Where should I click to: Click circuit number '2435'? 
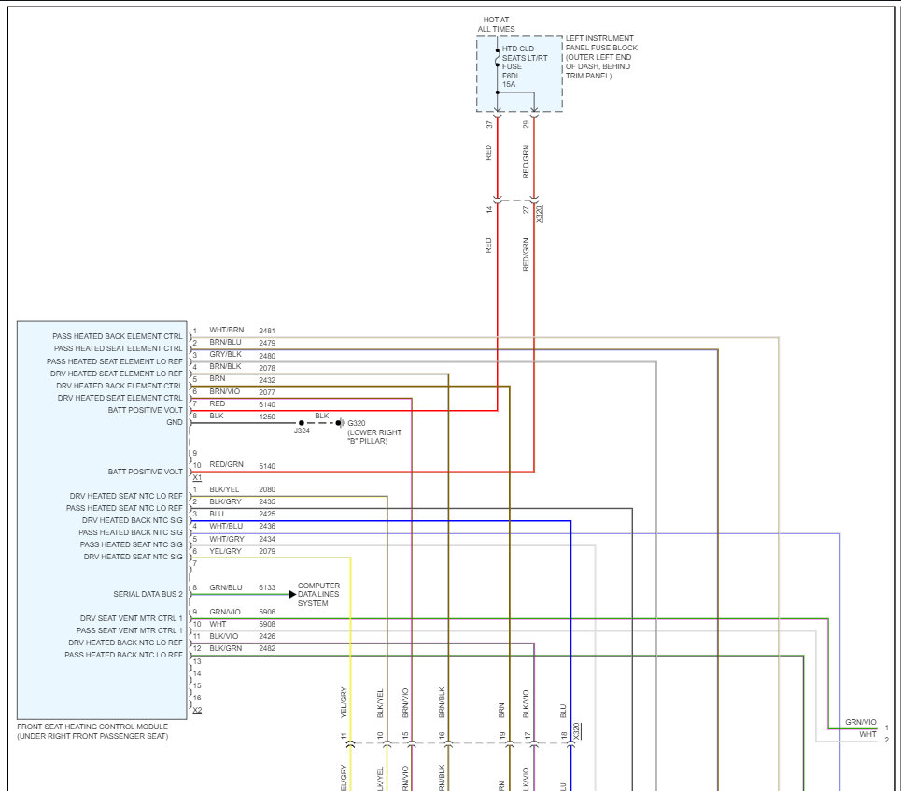point(267,501)
